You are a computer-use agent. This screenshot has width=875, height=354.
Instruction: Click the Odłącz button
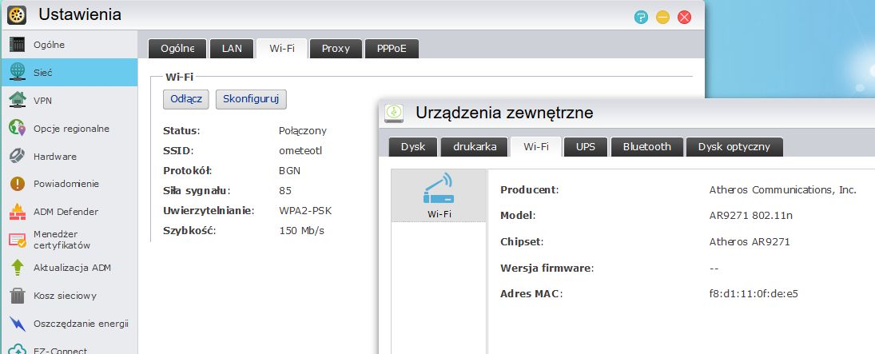(x=186, y=99)
